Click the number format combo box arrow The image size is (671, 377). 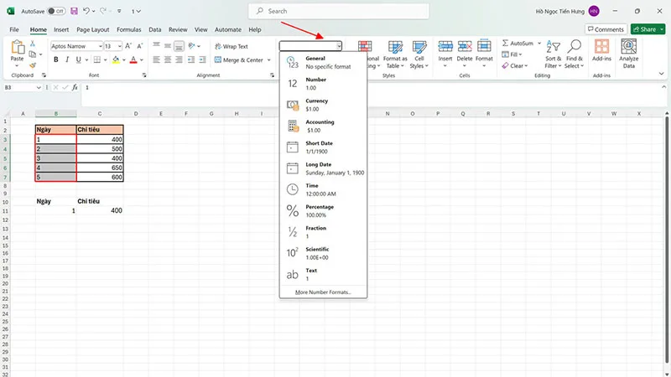[339, 46]
